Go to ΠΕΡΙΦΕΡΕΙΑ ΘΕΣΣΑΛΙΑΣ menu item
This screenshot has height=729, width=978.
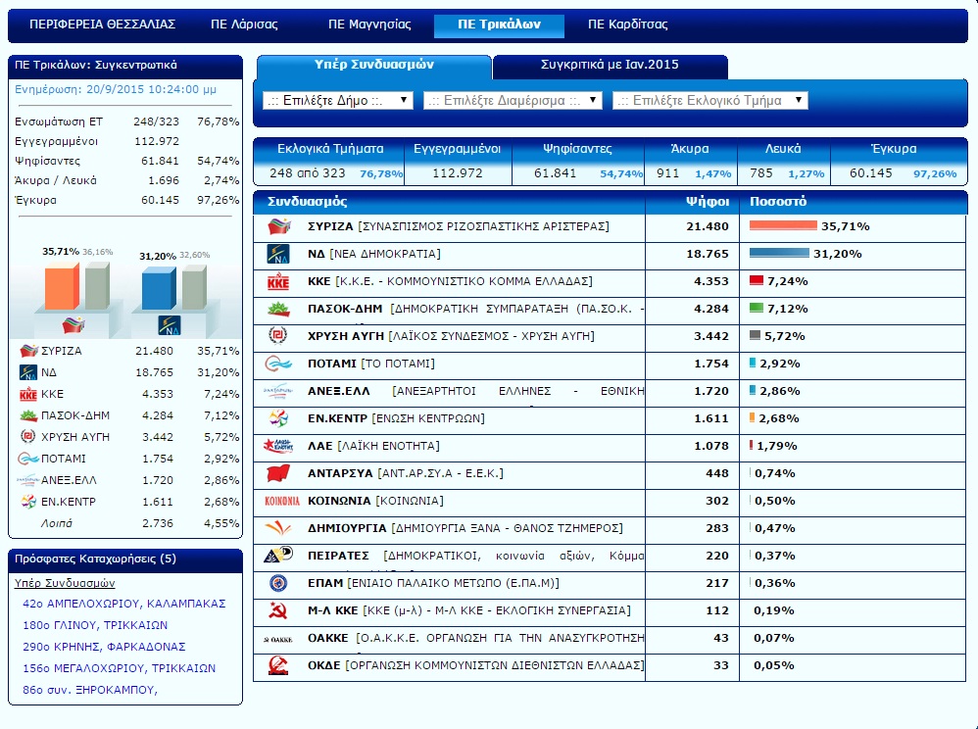click(103, 24)
